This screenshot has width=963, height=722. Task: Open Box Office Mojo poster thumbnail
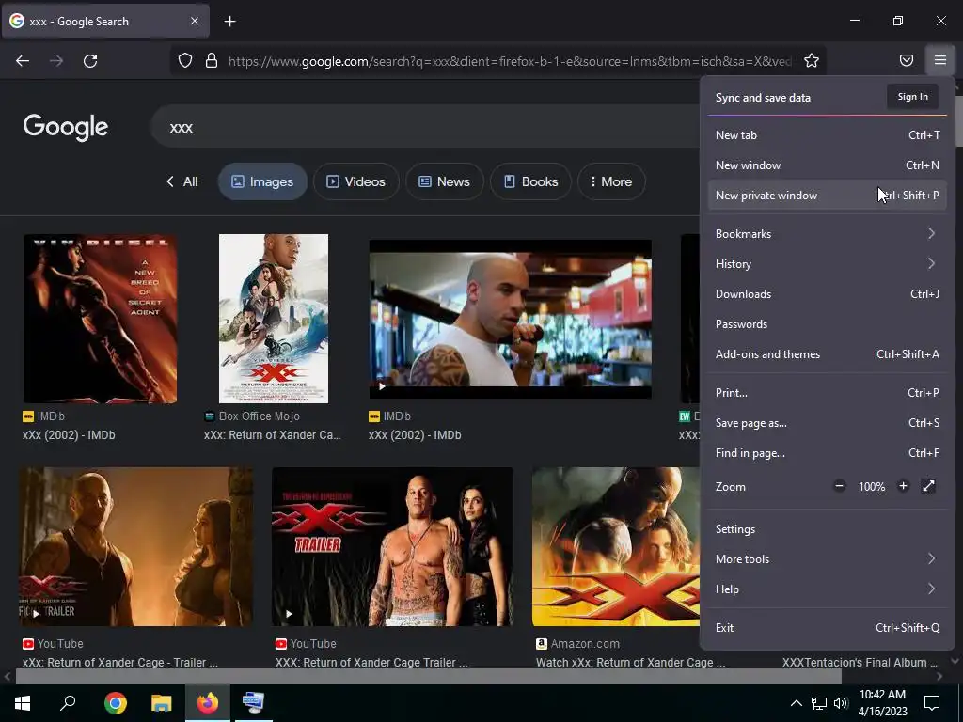click(274, 319)
